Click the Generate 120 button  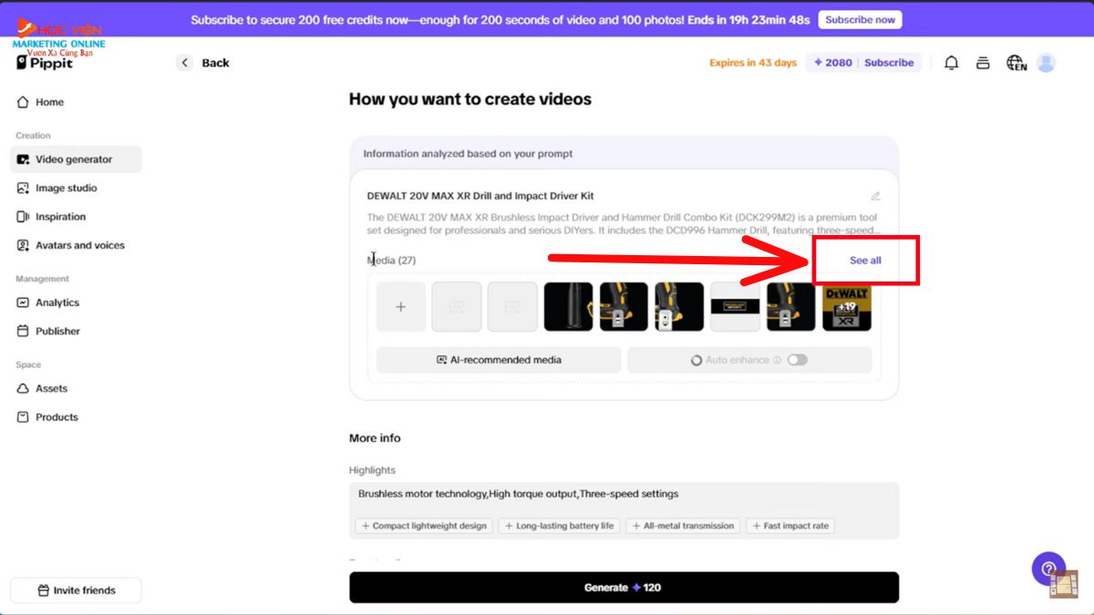624,588
